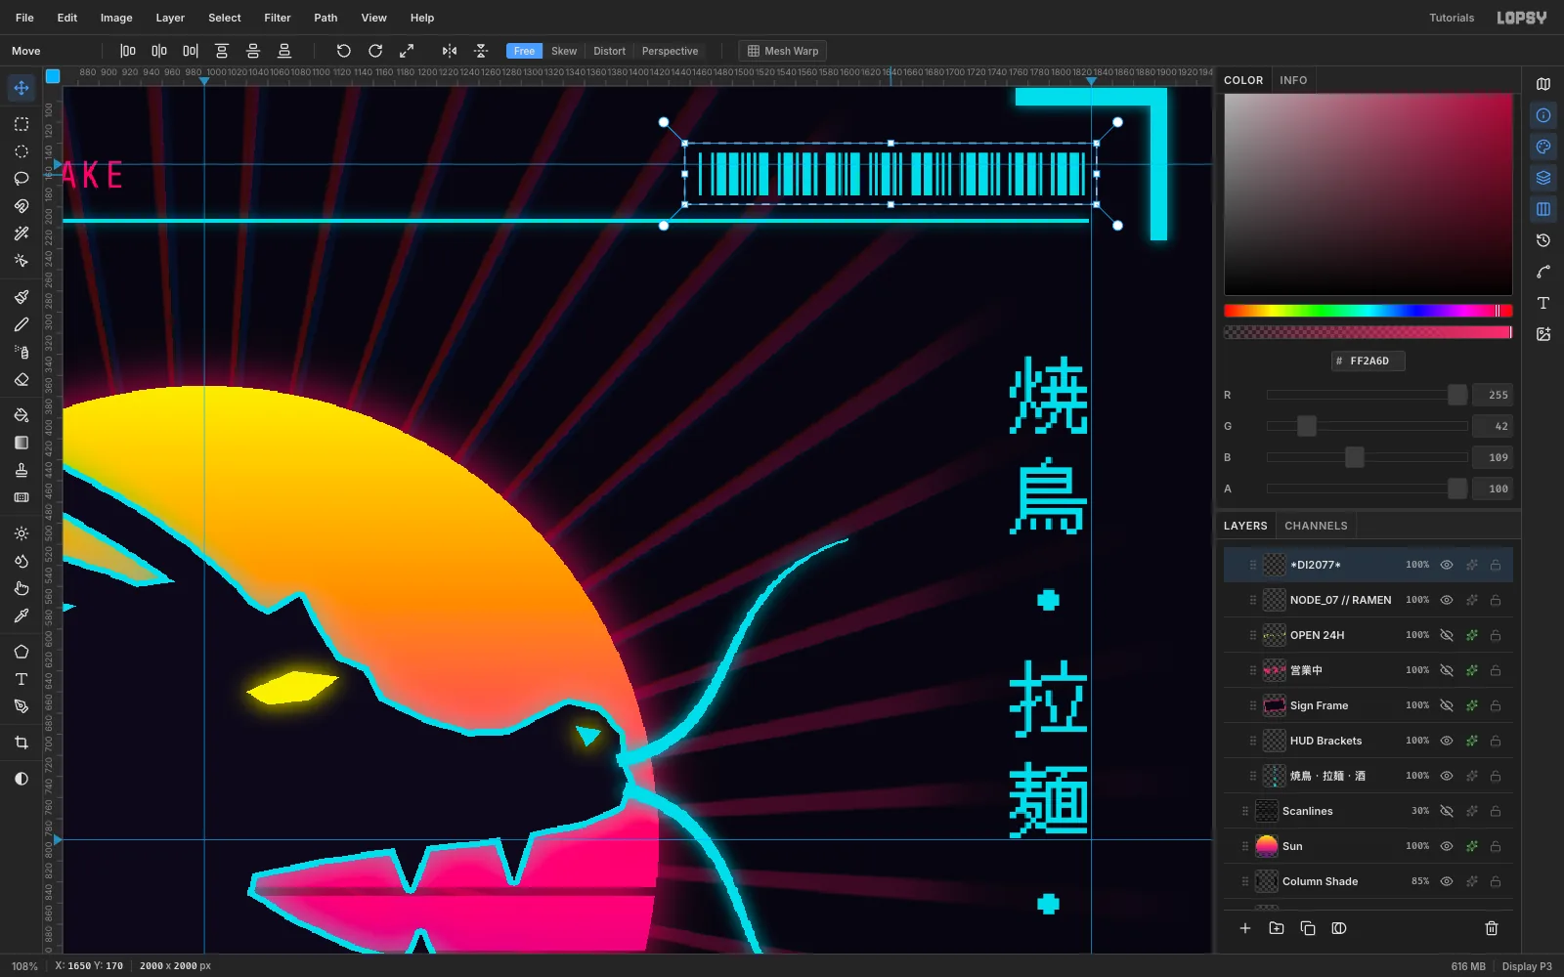Screen dimensions: 1564x977
Task: Pick a color in the saturation field
Action: [x=1368, y=194]
